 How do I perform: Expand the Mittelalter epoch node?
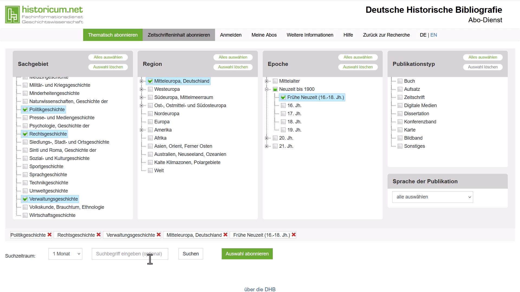[x=266, y=81]
